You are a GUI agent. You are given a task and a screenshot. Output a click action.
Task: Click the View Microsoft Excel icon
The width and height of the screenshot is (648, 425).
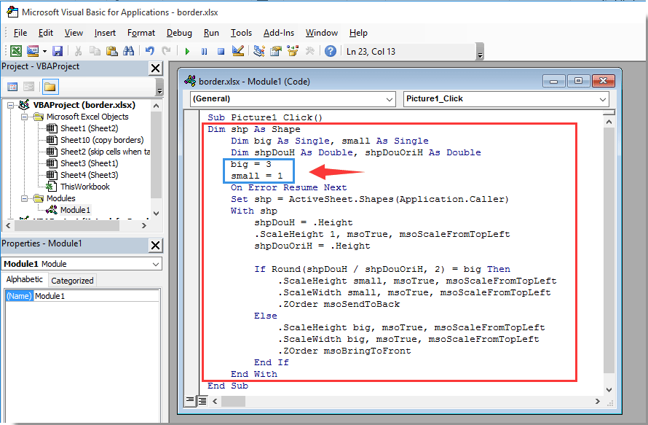(15, 51)
